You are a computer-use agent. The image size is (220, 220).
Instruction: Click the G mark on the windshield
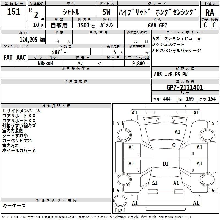point(174,145)
